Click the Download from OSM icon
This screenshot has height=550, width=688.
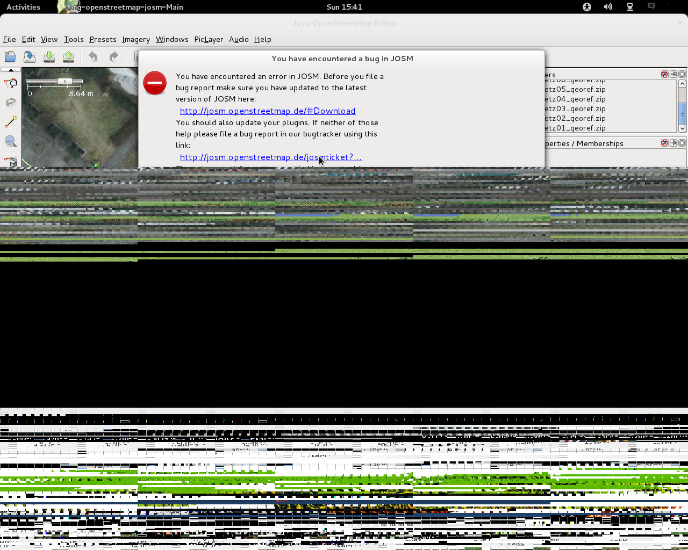click(x=49, y=56)
